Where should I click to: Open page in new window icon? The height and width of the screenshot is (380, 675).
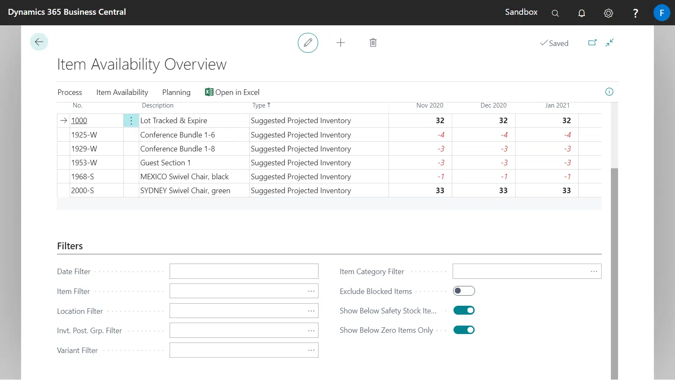pyautogui.click(x=592, y=43)
